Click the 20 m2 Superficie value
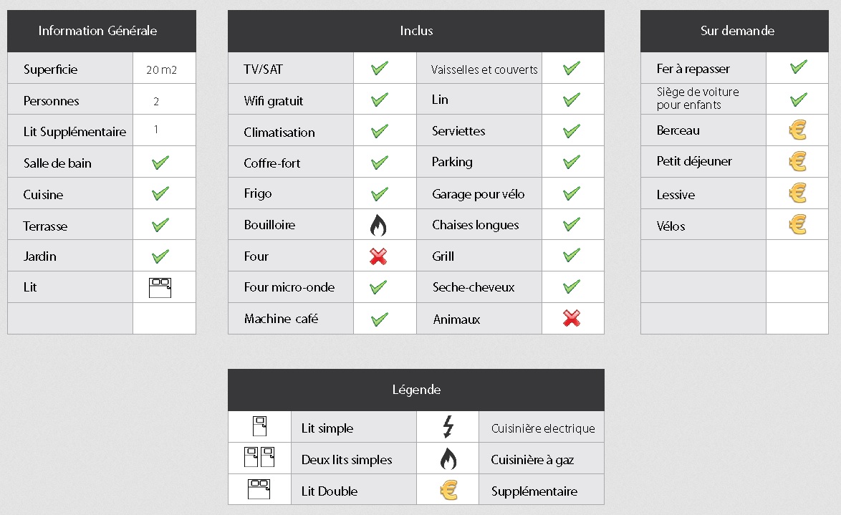Screen dimensions: 841x515 161,69
